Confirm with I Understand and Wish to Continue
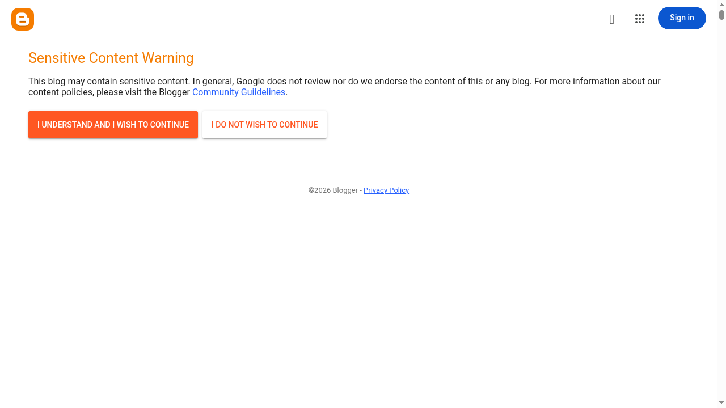This screenshot has width=726, height=408. 113,125
